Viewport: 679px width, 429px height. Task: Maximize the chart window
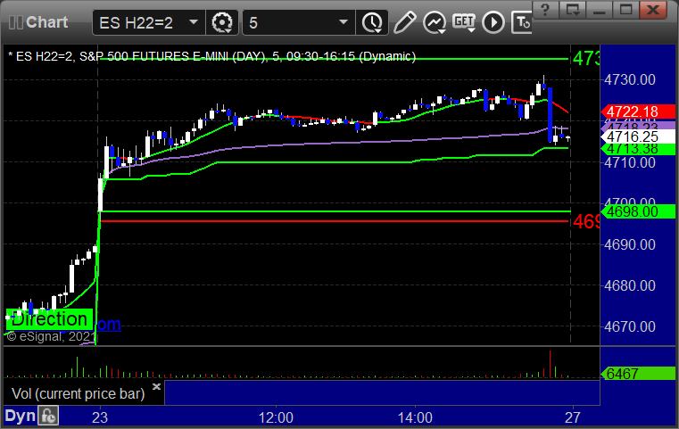pyautogui.click(x=625, y=9)
